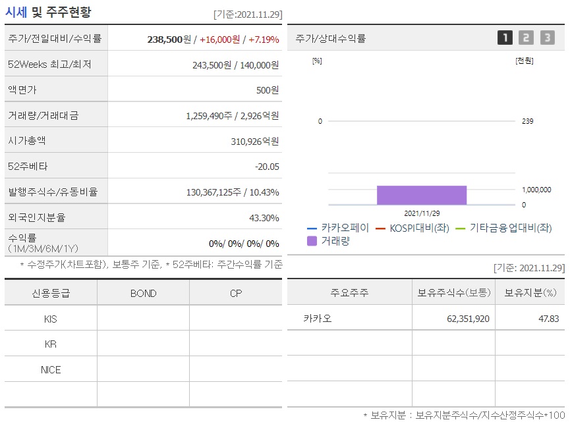This screenshot has width=570, height=426.
Task: Click the red KOSPI대비(좌) legend marker
Action: click(380, 228)
